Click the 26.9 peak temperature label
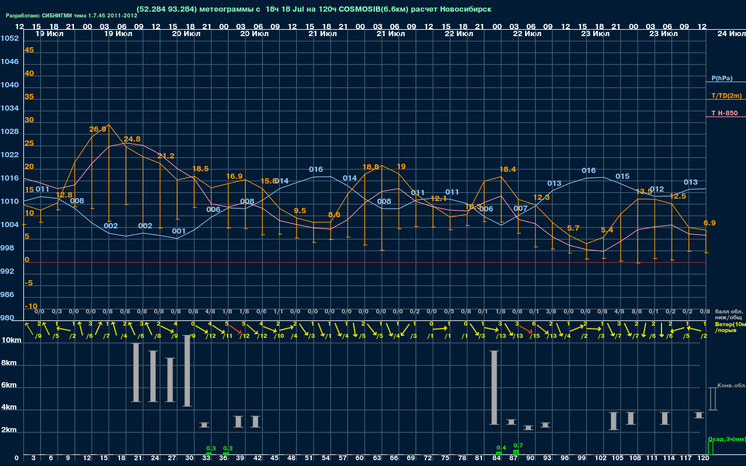 [x=98, y=129]
